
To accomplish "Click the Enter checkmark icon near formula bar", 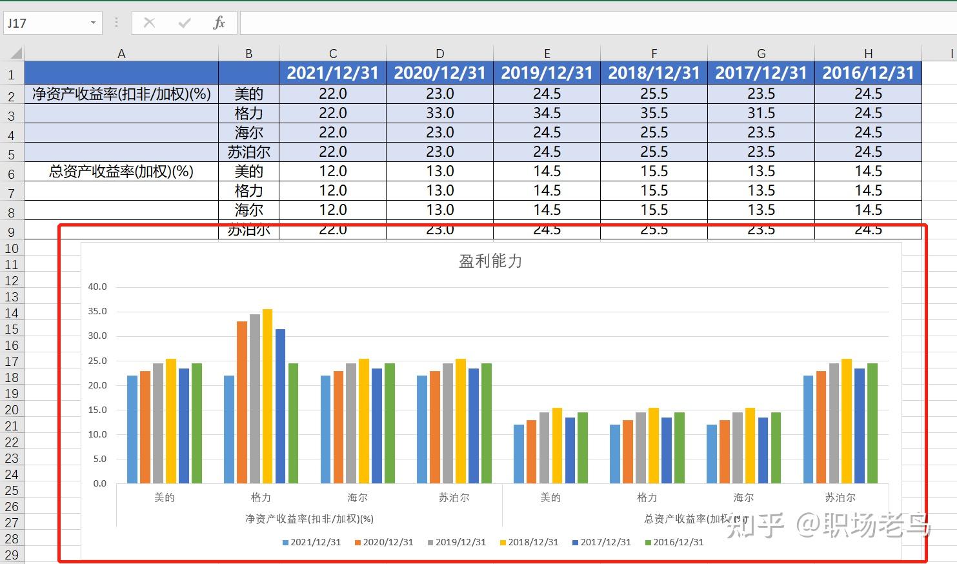I will pyautogui.click(x=184, y=22).
